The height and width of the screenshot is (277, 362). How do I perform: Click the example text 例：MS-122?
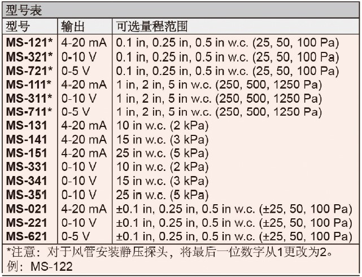[x=40, y=266]
